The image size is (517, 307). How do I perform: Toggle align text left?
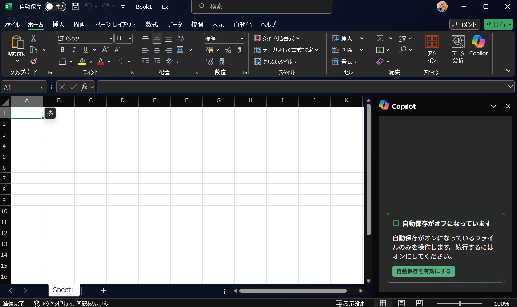click(x=145, y=49)
